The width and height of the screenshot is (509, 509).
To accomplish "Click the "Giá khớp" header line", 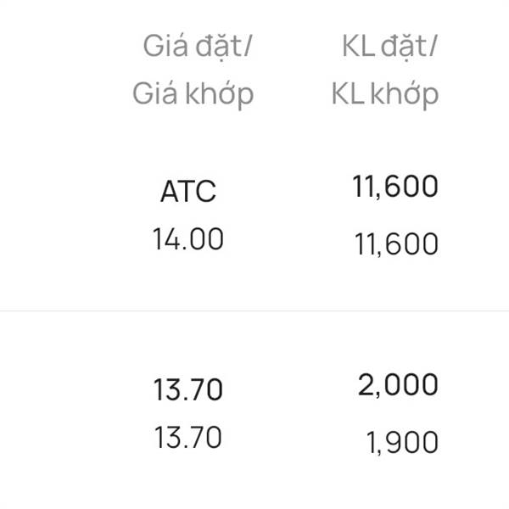I will 193,93.
